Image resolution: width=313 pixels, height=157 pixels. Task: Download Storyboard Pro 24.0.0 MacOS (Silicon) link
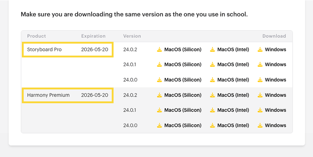pos(183,80)
